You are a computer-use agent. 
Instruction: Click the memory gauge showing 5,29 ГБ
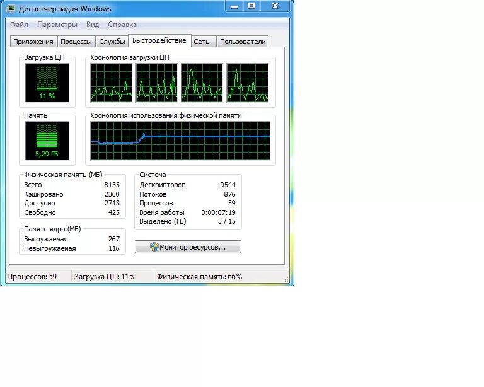point(47,141)
